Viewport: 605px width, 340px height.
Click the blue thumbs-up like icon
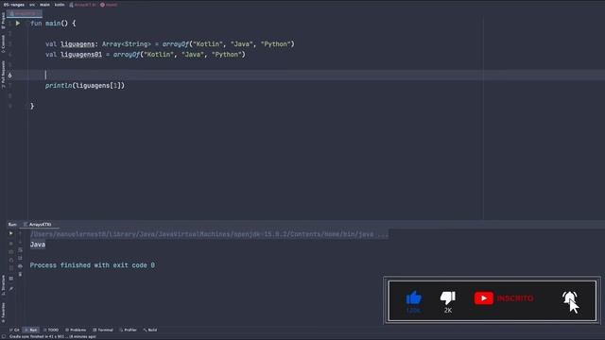click(414, 297)
